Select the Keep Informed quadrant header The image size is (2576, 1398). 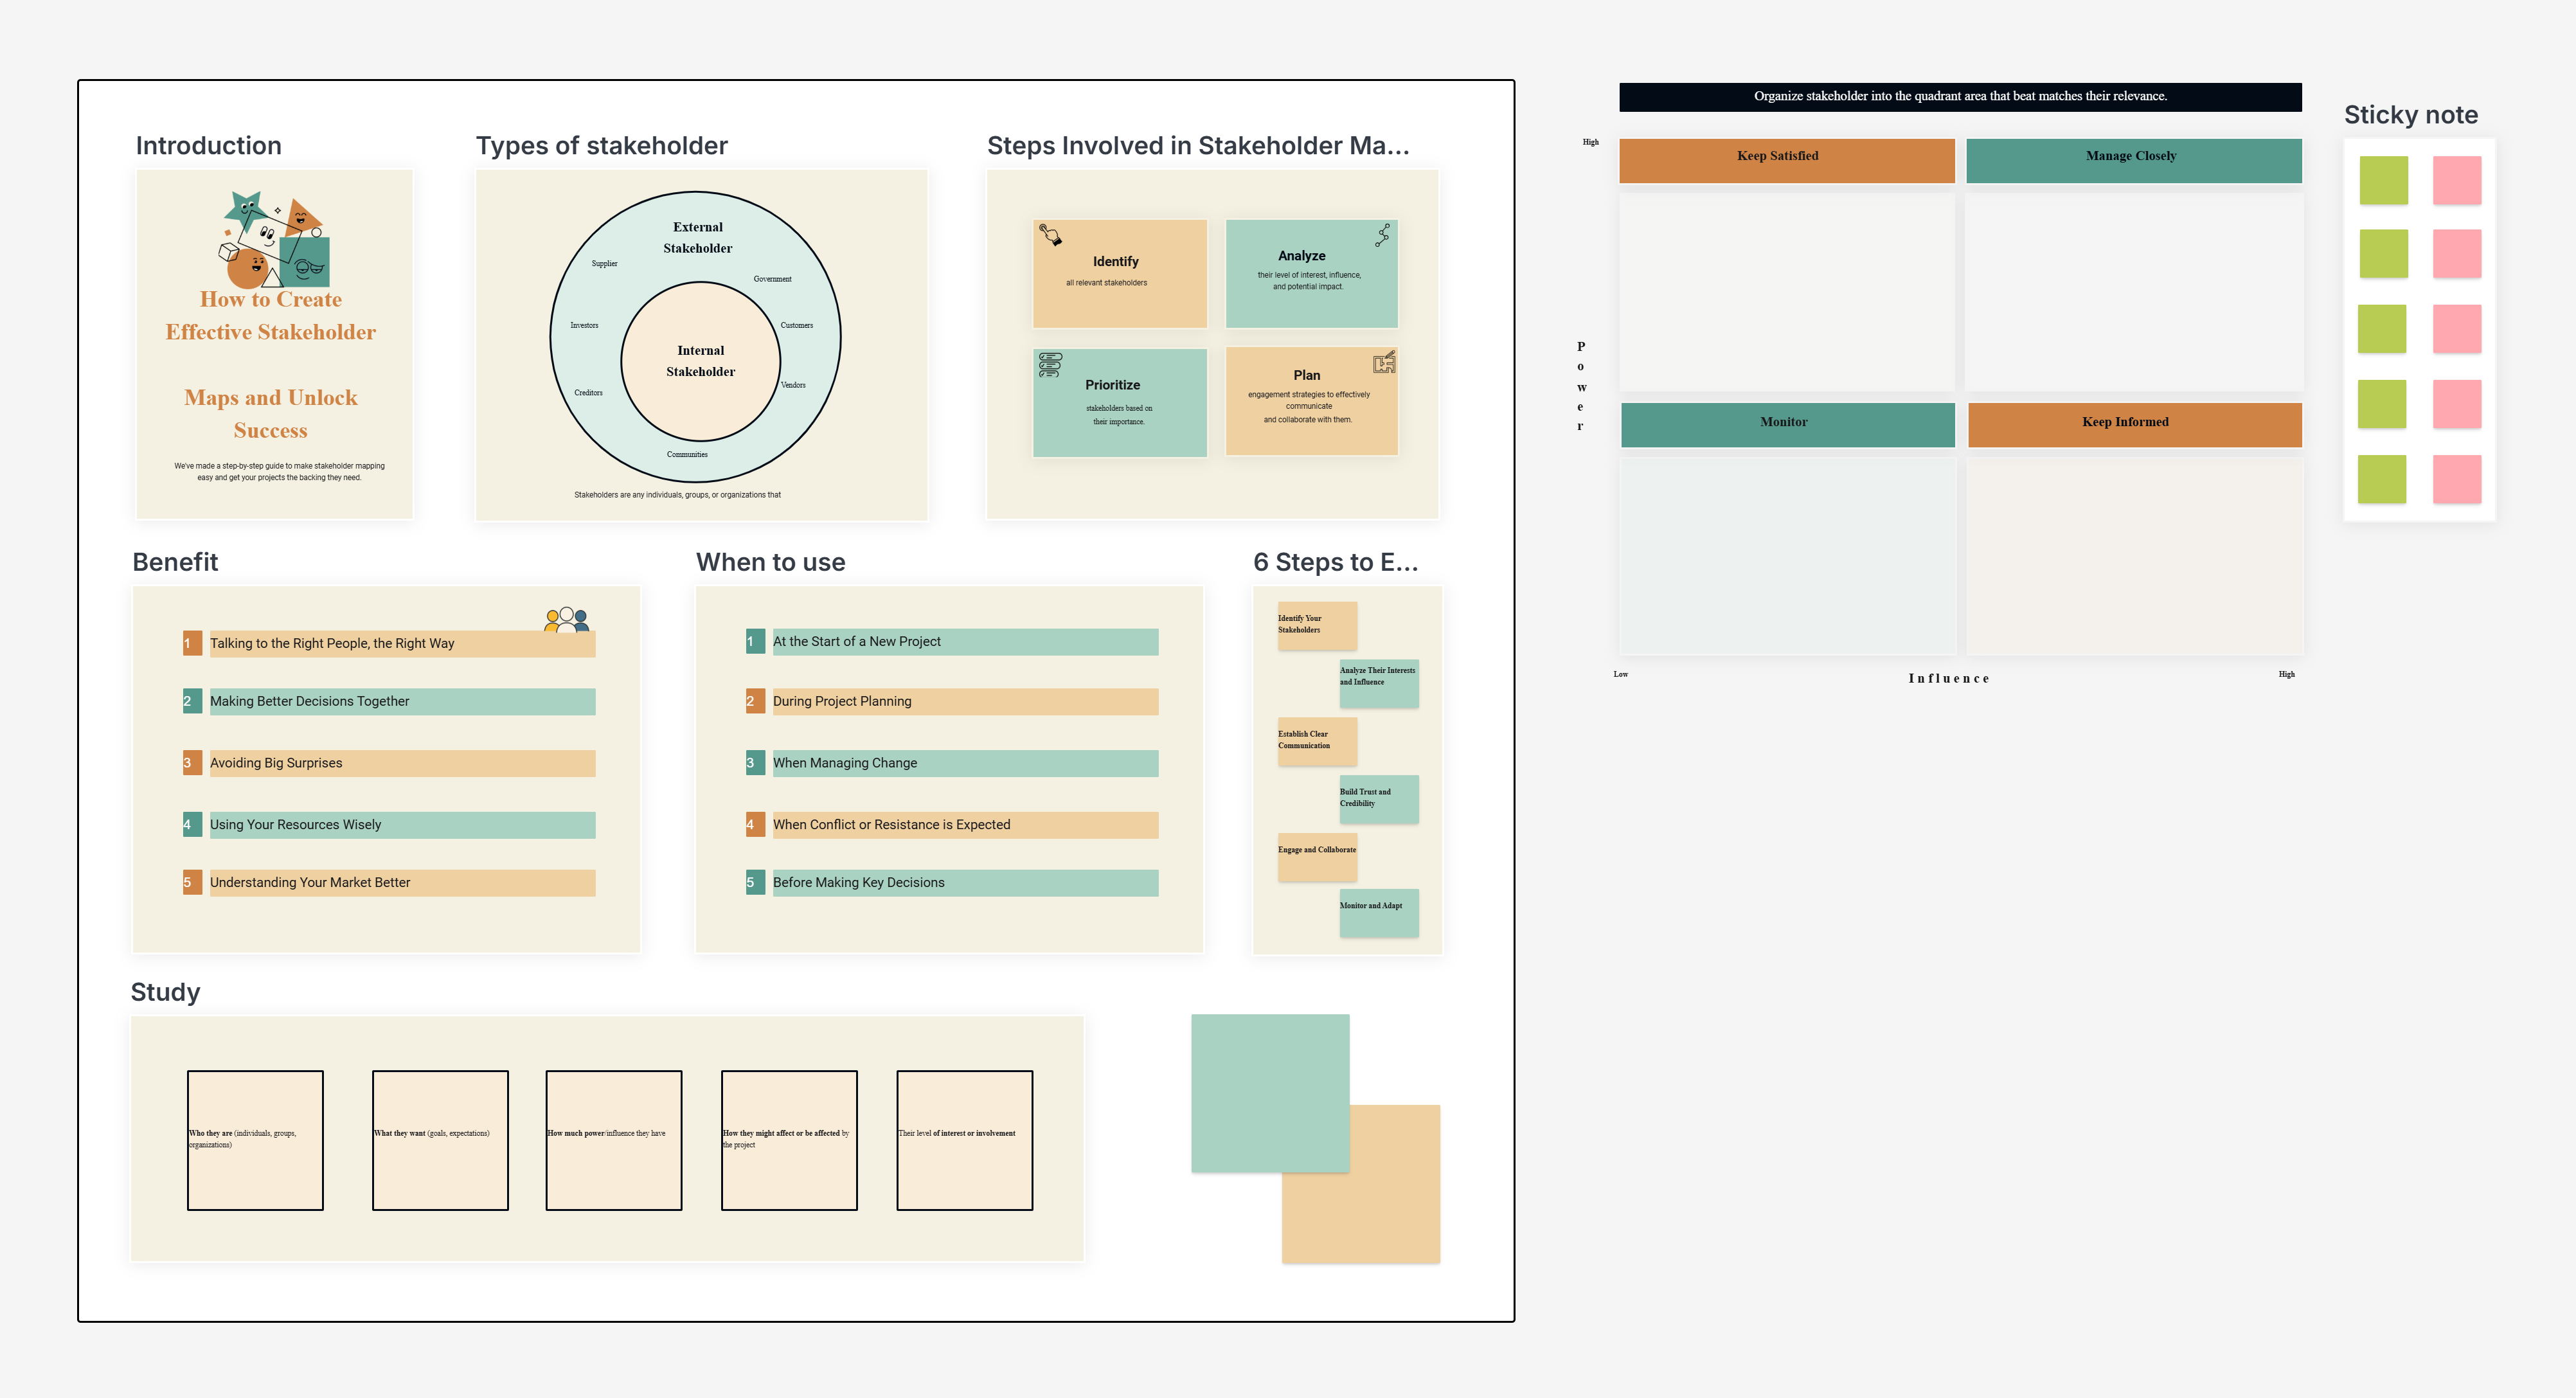click(2135, 425)
